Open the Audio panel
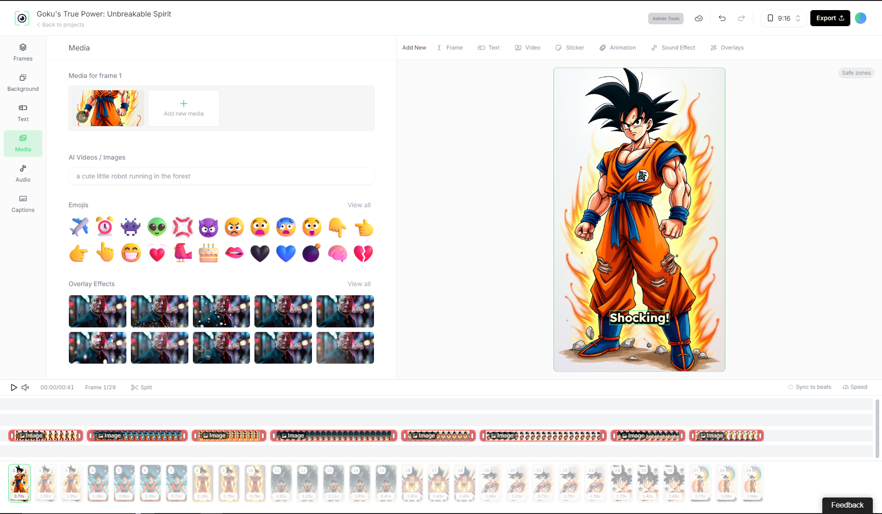Image resolution: width=882 pixels, height=514 pixels. point(23,173)
